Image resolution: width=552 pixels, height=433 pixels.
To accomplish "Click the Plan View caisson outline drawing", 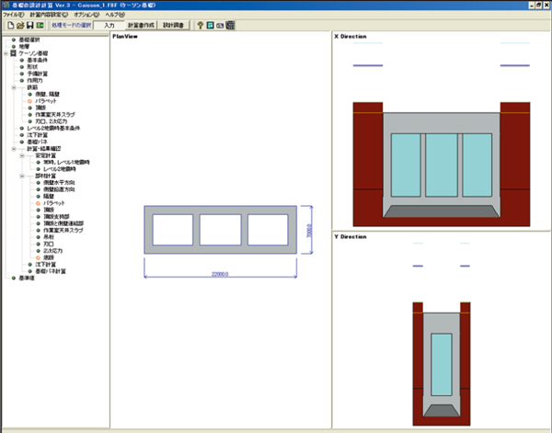I will (221, 230).
